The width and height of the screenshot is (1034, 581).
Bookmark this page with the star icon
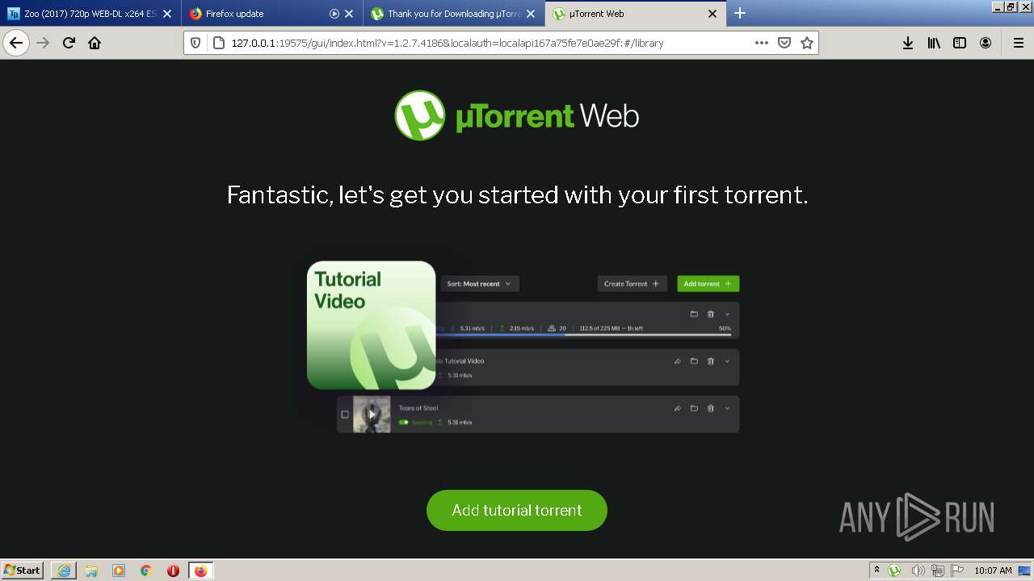[807, 43]
